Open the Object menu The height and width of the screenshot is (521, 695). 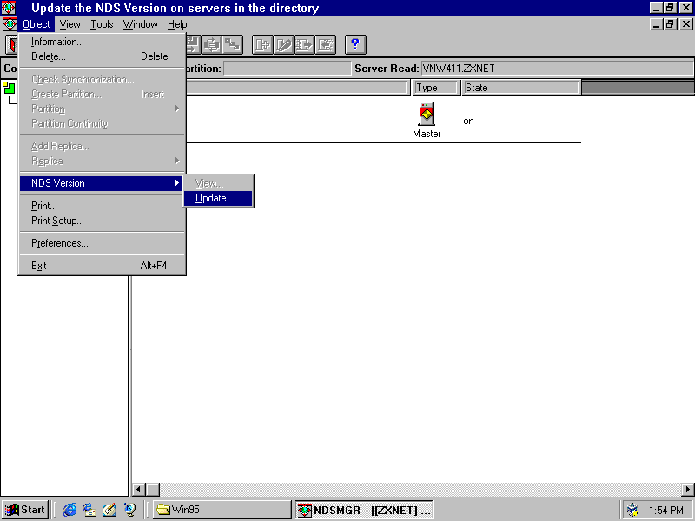[x=36, y=24]
